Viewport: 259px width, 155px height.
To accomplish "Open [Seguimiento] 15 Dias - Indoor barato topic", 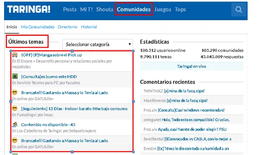I will pyautogui.click(x=74, y=109).
